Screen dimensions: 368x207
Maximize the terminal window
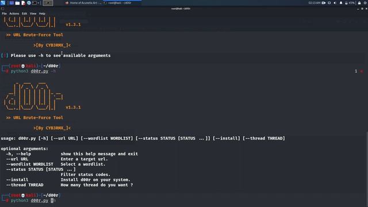362,9
